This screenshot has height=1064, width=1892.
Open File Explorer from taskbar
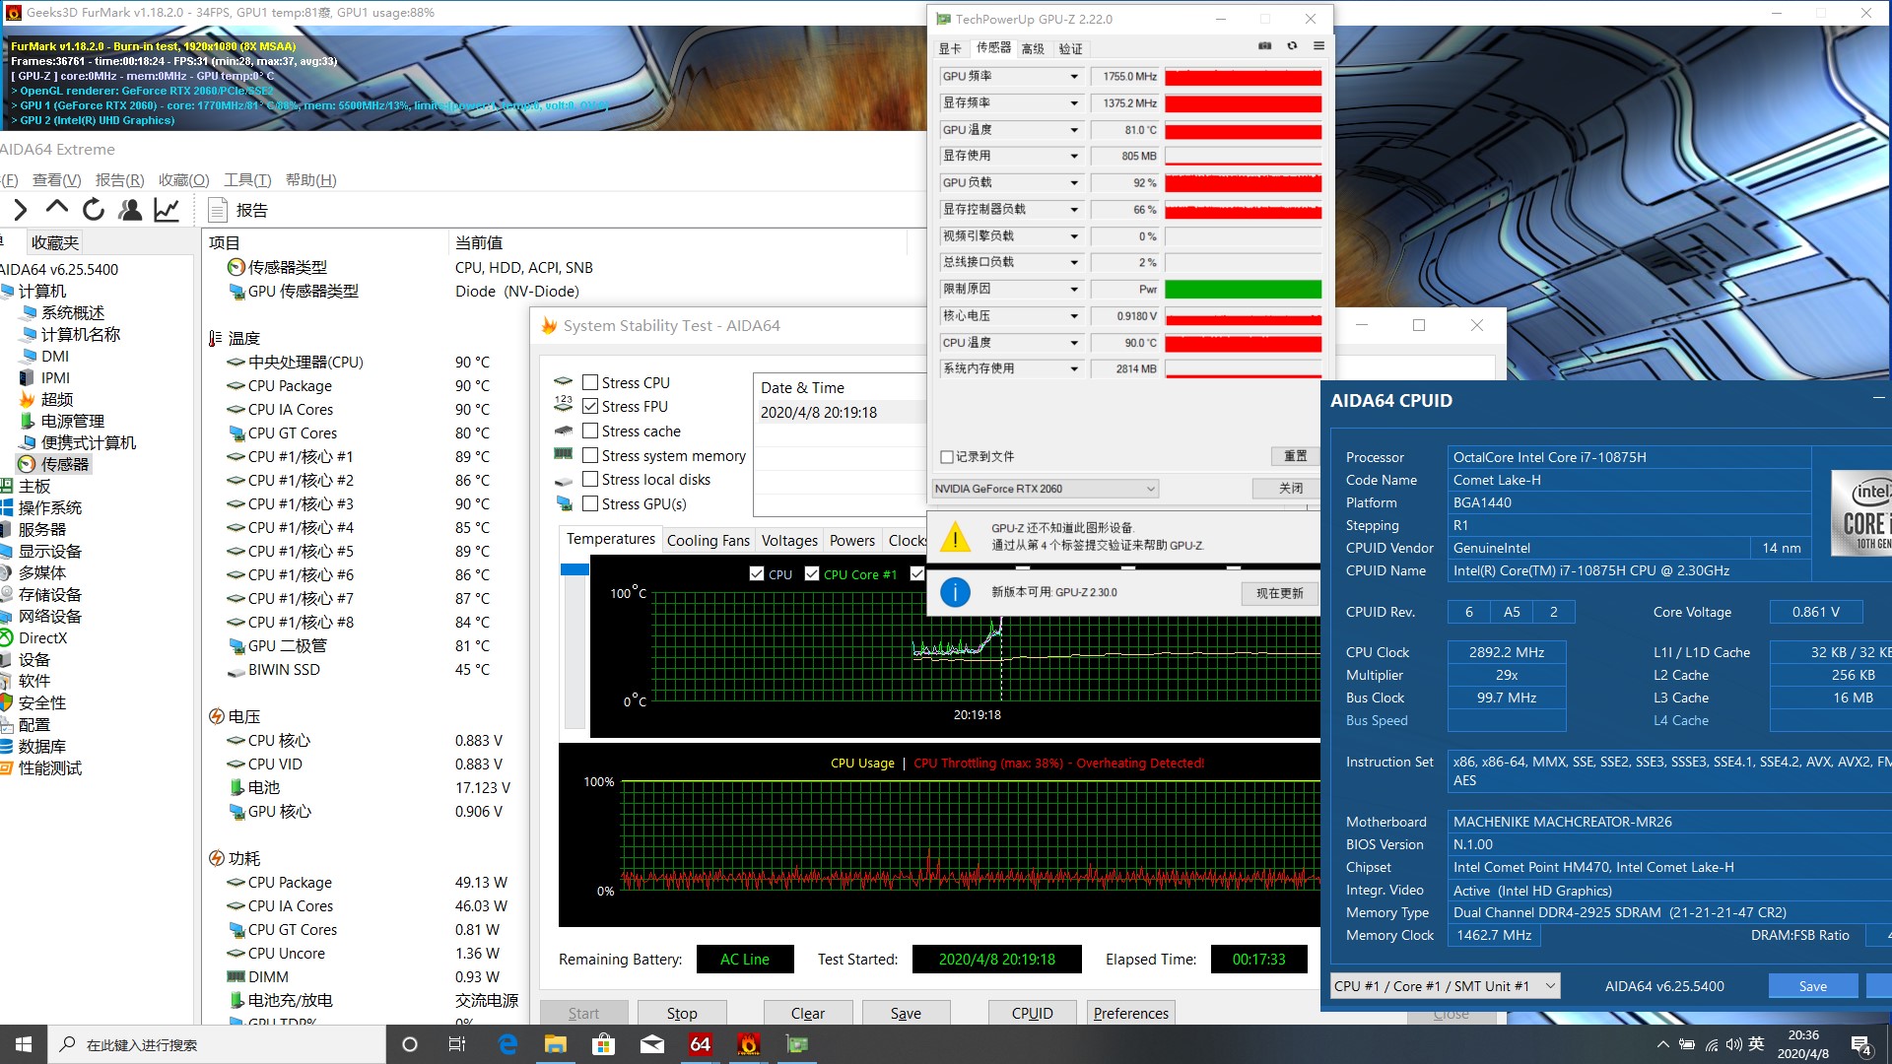tap(556, 1044)
